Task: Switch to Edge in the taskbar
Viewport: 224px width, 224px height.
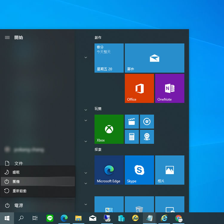Action: 64,218
